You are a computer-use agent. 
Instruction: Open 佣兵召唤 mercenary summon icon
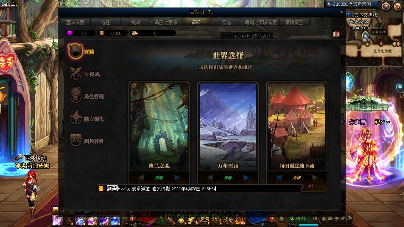pos(76,140)
